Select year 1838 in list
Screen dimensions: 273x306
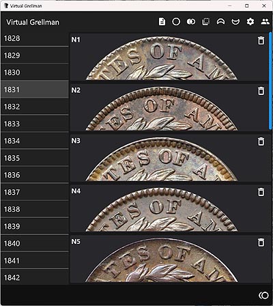point(35,209)
